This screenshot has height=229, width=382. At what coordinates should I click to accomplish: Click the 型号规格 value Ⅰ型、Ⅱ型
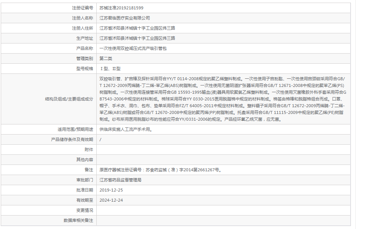[111, 69]
